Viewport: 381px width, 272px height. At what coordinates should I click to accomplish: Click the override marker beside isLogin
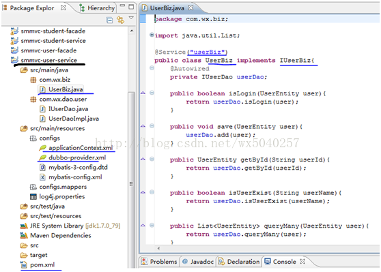[143, 93]
